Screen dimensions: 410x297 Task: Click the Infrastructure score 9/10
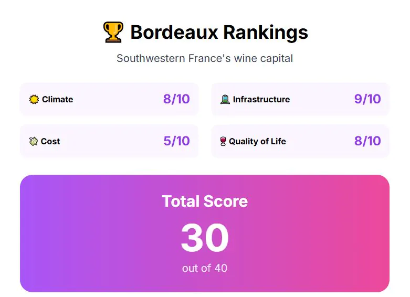pyautogui.click(x=367, y=99)
